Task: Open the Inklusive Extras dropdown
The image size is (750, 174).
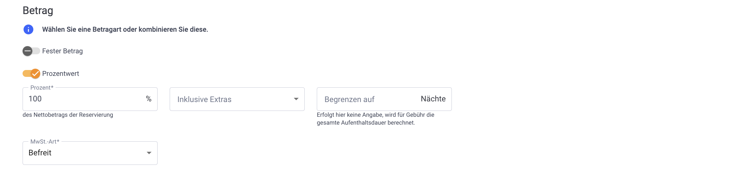Action: [x=237, y=99]
